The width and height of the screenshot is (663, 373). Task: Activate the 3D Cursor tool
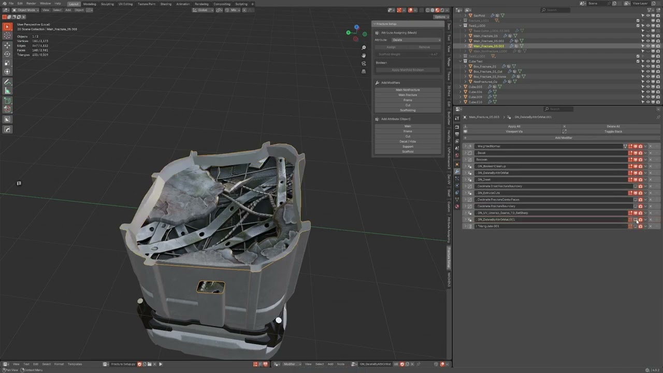coord(7,36)
